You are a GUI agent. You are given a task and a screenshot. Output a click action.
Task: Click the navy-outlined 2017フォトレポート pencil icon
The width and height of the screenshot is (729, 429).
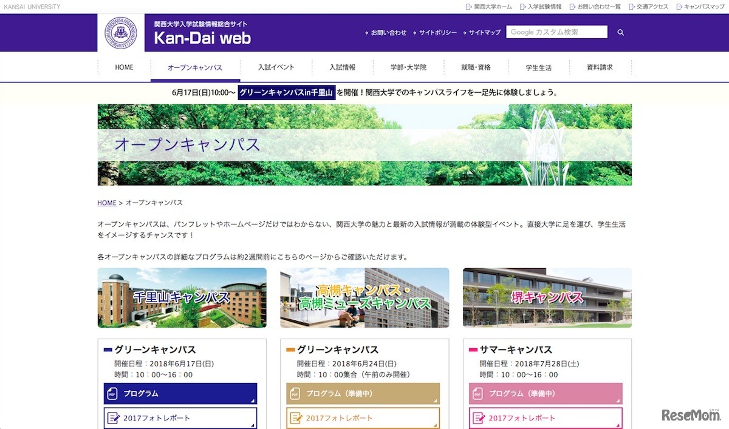113,418
